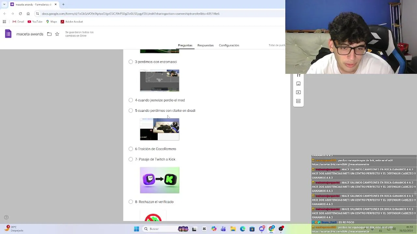Switch to the Configuración tab

229,45
